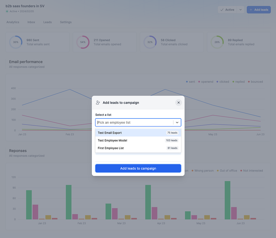Toggle the clicked legend item
Image resolution: width=276 pixels, height=238 pixels.
pyautogui.click(x=223, y=82)
